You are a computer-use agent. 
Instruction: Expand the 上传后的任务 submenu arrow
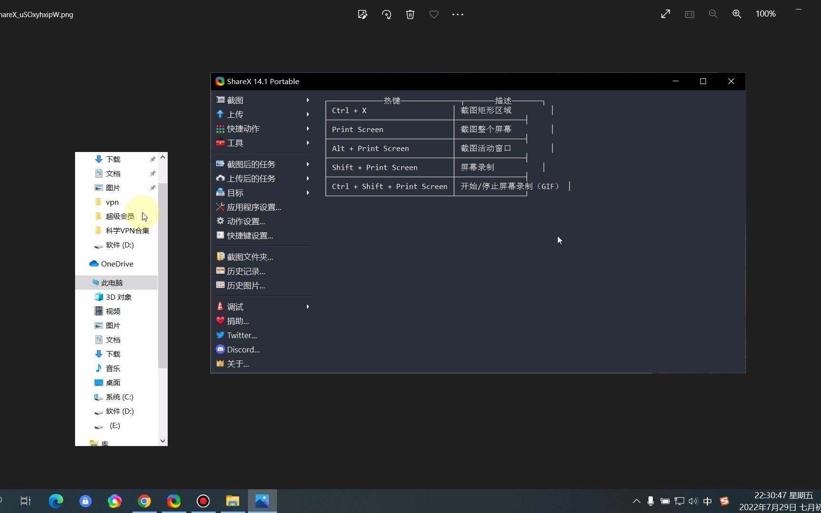pyautogui.click(x=308, y=179)
